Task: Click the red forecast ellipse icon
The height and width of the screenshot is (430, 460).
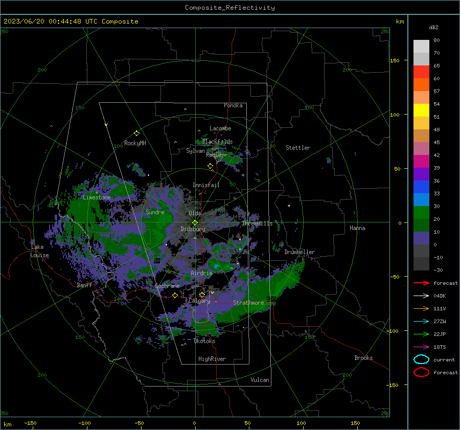Action: coord(421,372)
